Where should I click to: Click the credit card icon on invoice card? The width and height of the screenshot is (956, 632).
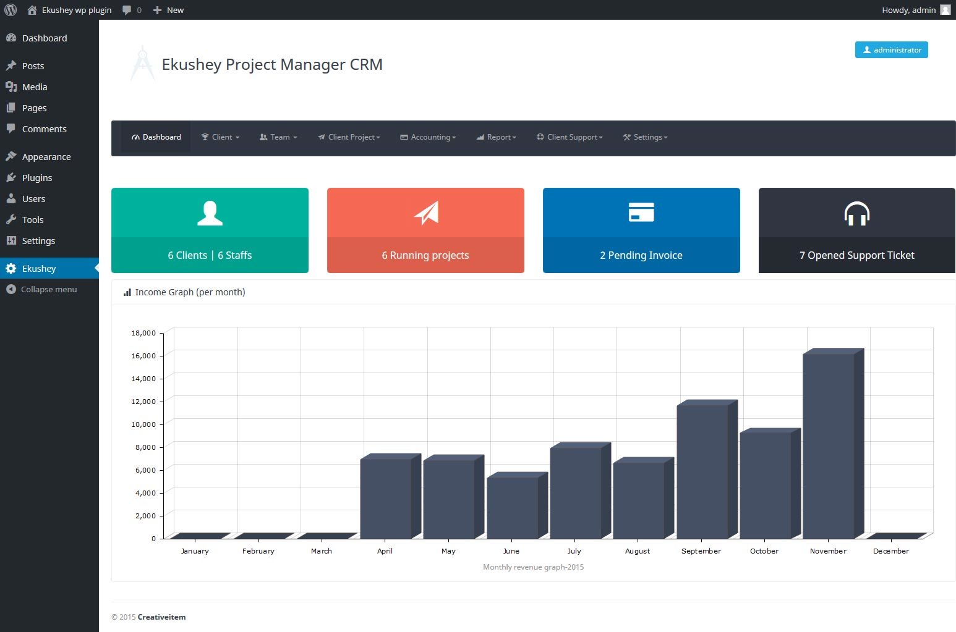pyautogui.click(x=641, y=212)
